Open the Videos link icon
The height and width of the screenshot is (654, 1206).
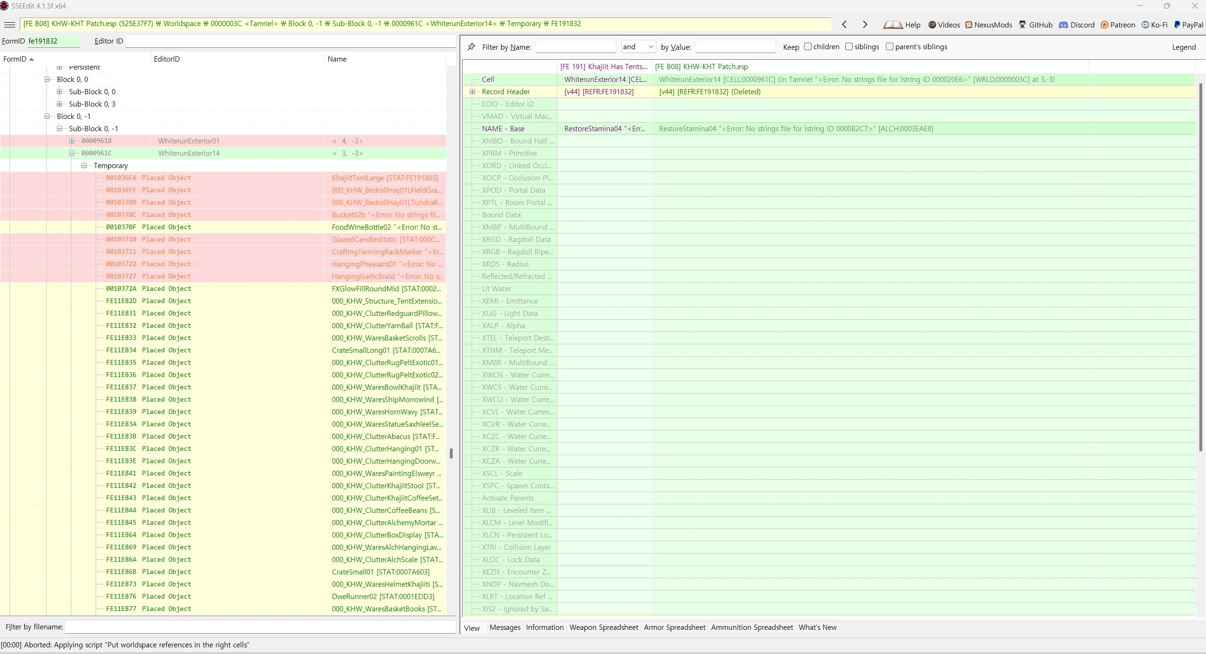click(932, 25)
